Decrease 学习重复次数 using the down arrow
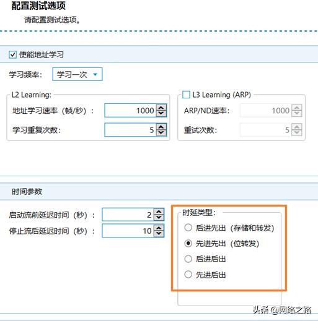This screenshot has height=321, width=318. [x=161, y=133]
